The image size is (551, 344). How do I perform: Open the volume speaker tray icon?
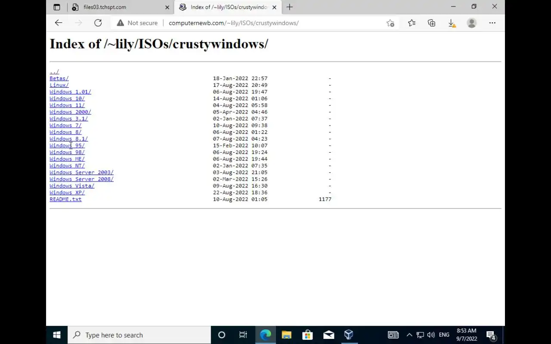(x=430, y=335)
